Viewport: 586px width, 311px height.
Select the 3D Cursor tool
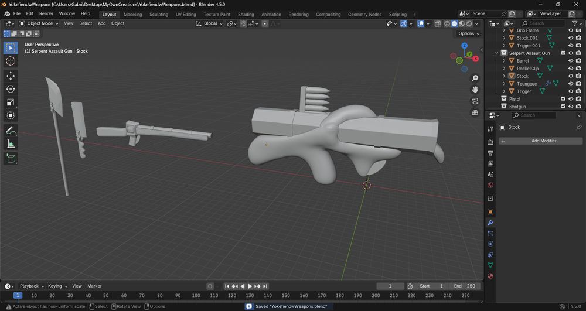click(x=11, y=61)
